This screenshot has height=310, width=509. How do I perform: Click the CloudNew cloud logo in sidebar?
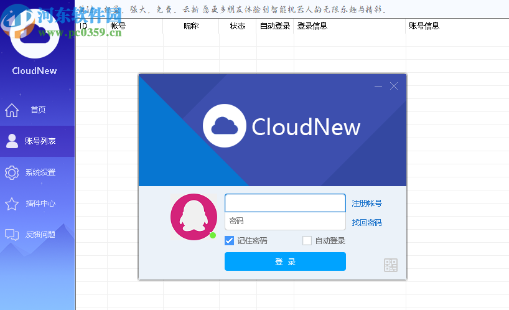tap(35, 34)
